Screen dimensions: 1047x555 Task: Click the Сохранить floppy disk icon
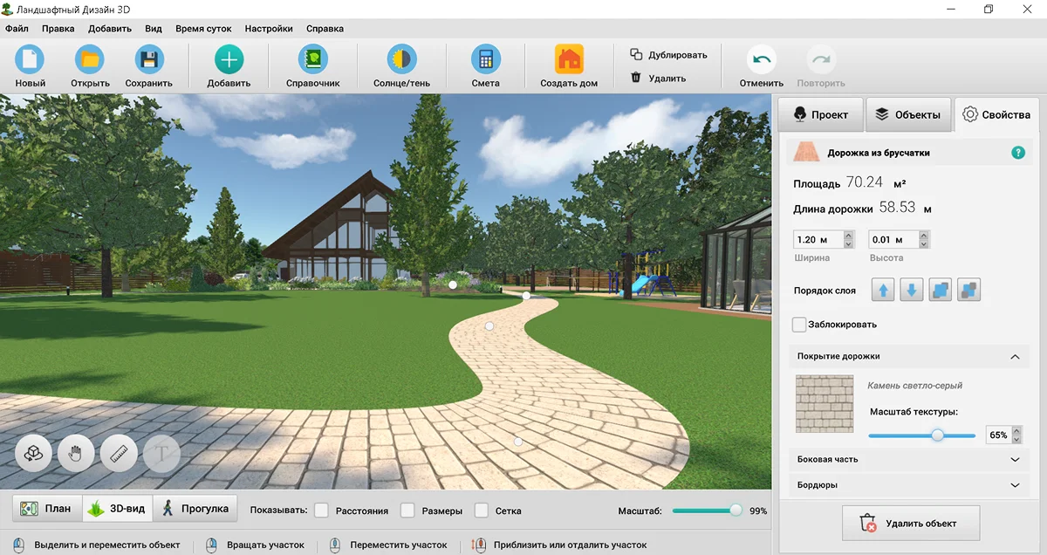[x=149, y=60]
